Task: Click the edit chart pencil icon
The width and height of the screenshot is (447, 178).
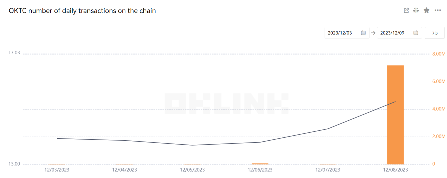Action: 406,10
